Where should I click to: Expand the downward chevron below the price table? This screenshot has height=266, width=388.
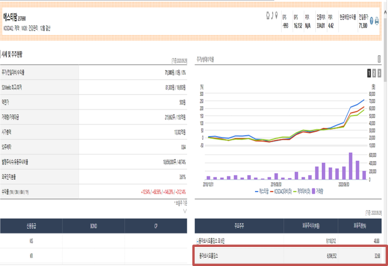[x=185, y=211]
